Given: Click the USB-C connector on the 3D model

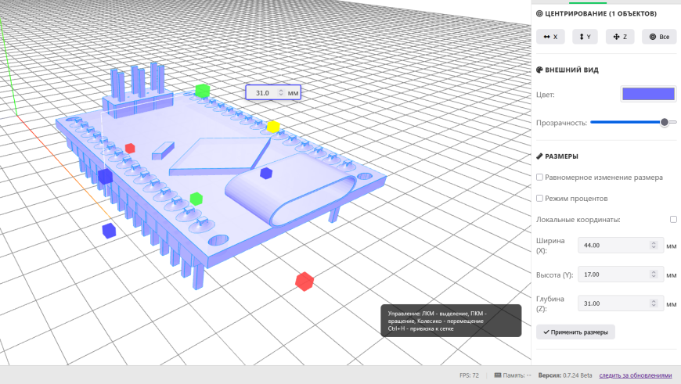Looking at the screenshot, I should (x=290, y=191).
